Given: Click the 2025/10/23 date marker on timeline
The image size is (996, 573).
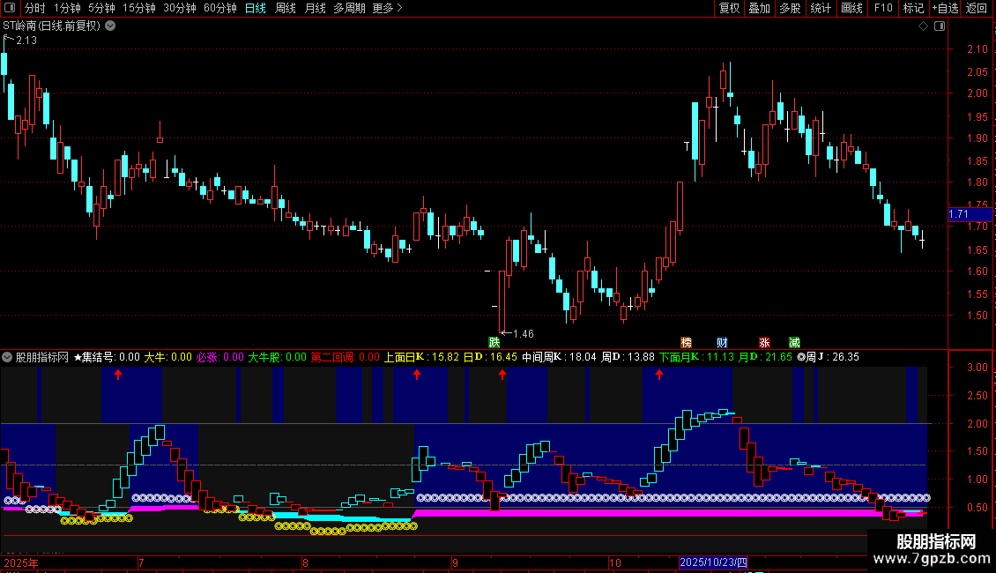Looking at the screenshot, I should tap(713, 562).
